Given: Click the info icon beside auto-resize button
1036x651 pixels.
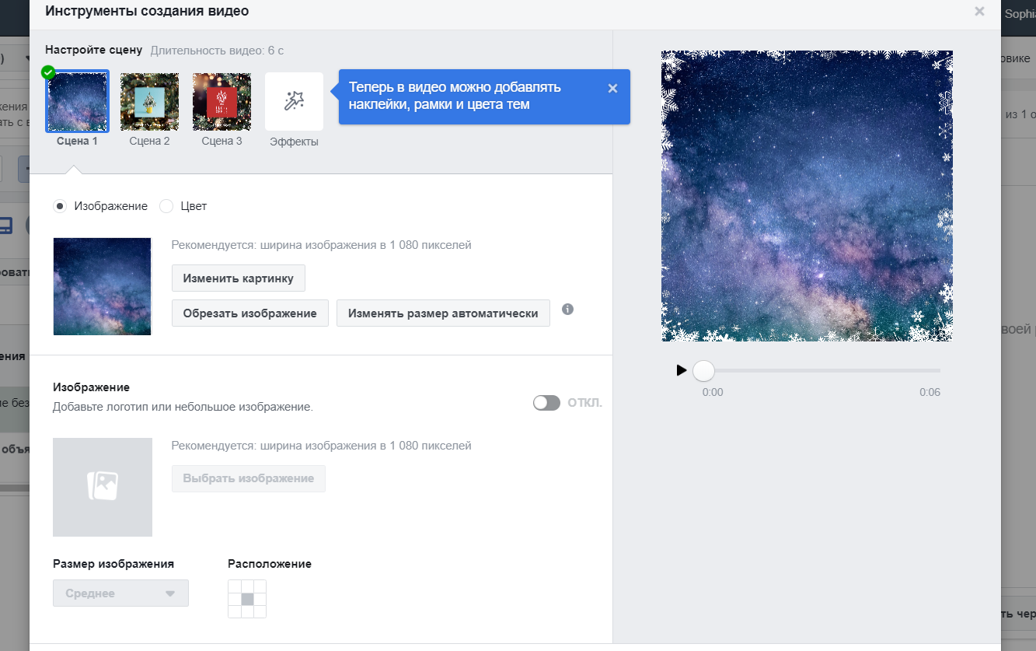Looking at the screenshot, I should (567, 310).
